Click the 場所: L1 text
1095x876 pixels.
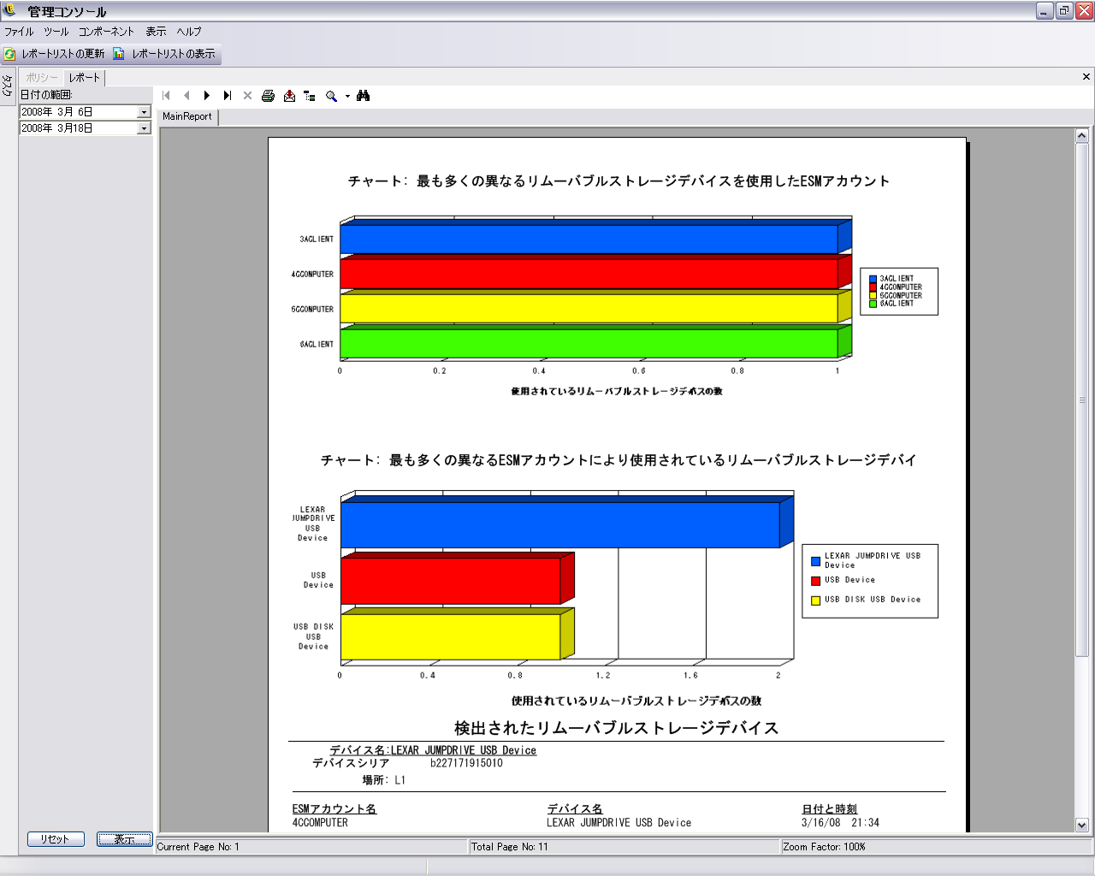click(x=384, y=780)
